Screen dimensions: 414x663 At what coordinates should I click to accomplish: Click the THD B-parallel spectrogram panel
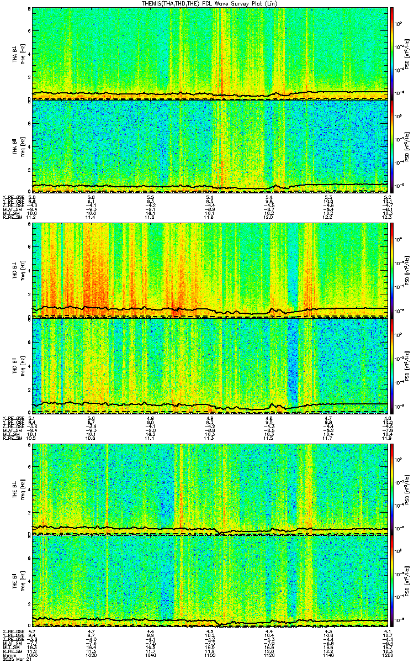click(x=210, y=365)
